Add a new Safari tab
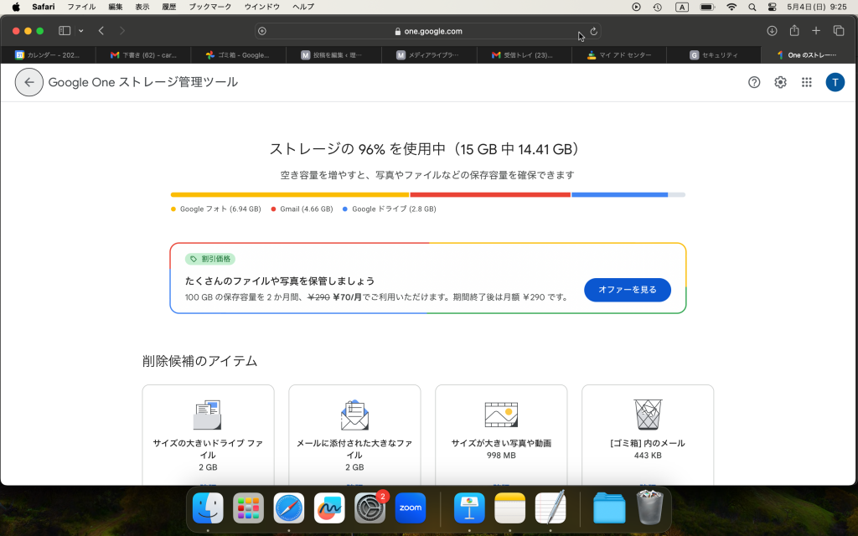 816,31
